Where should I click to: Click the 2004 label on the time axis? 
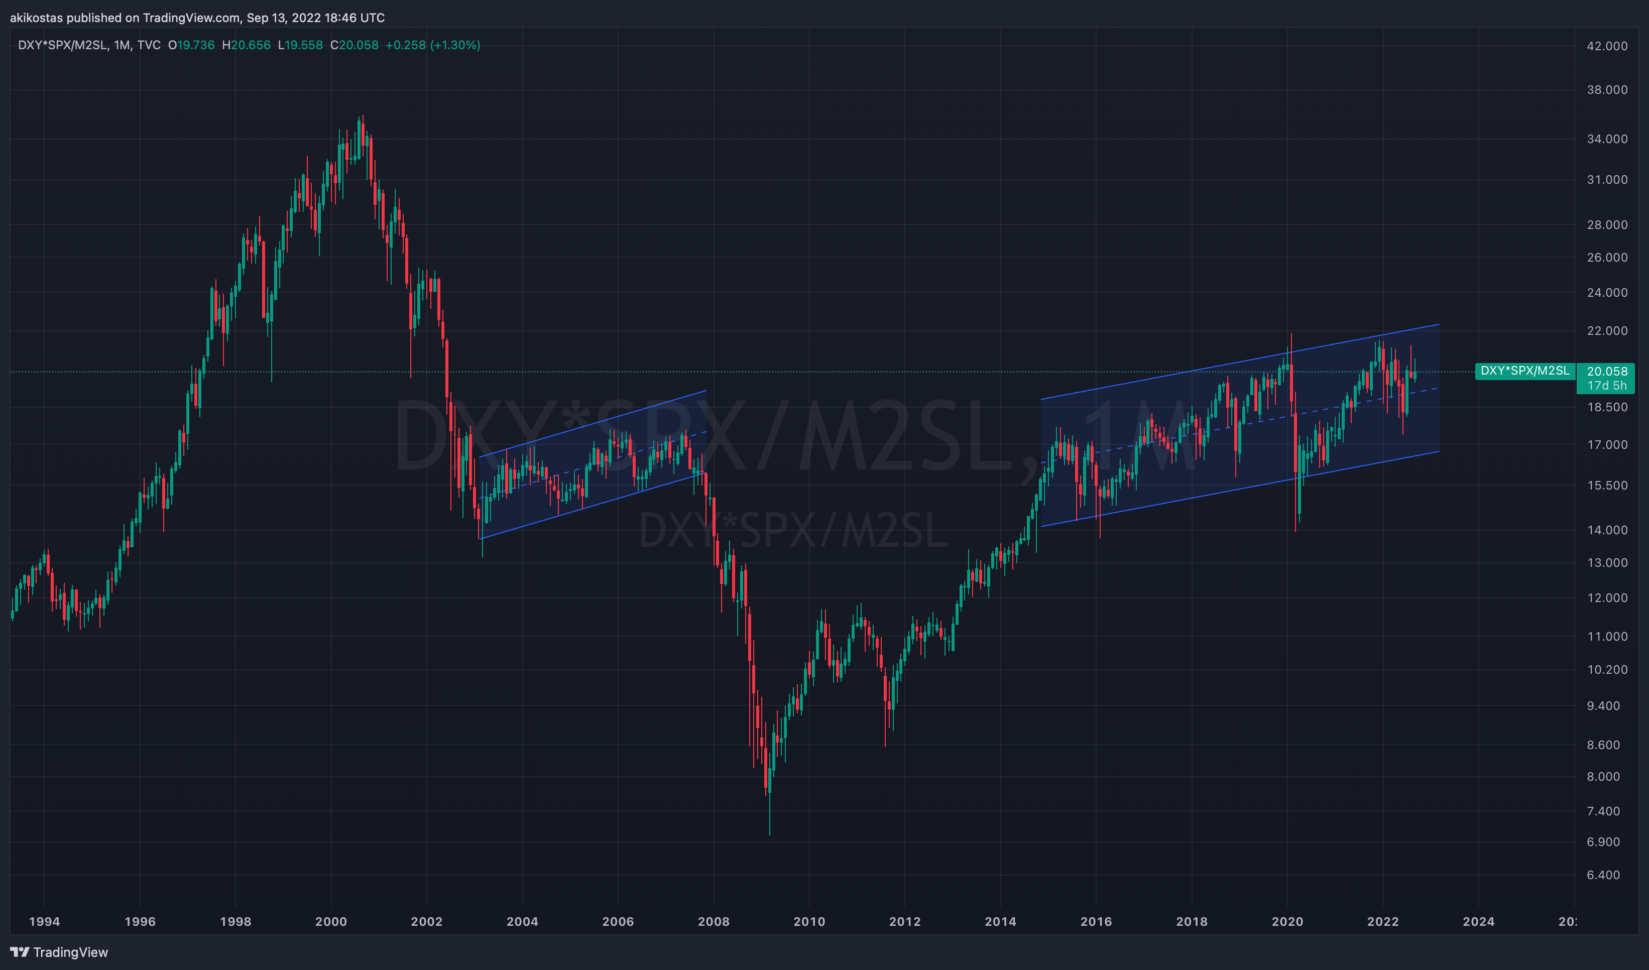522,922
